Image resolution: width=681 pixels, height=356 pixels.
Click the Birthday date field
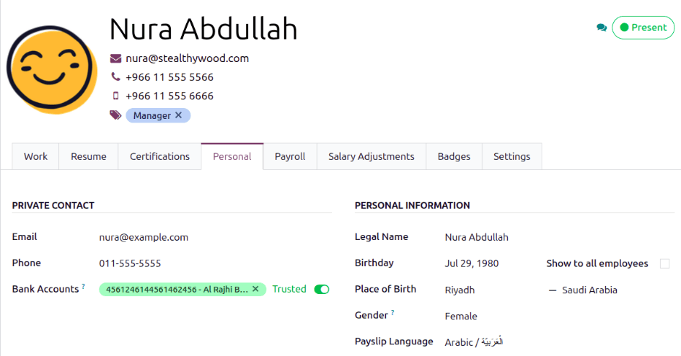click(x=490, y=263)
